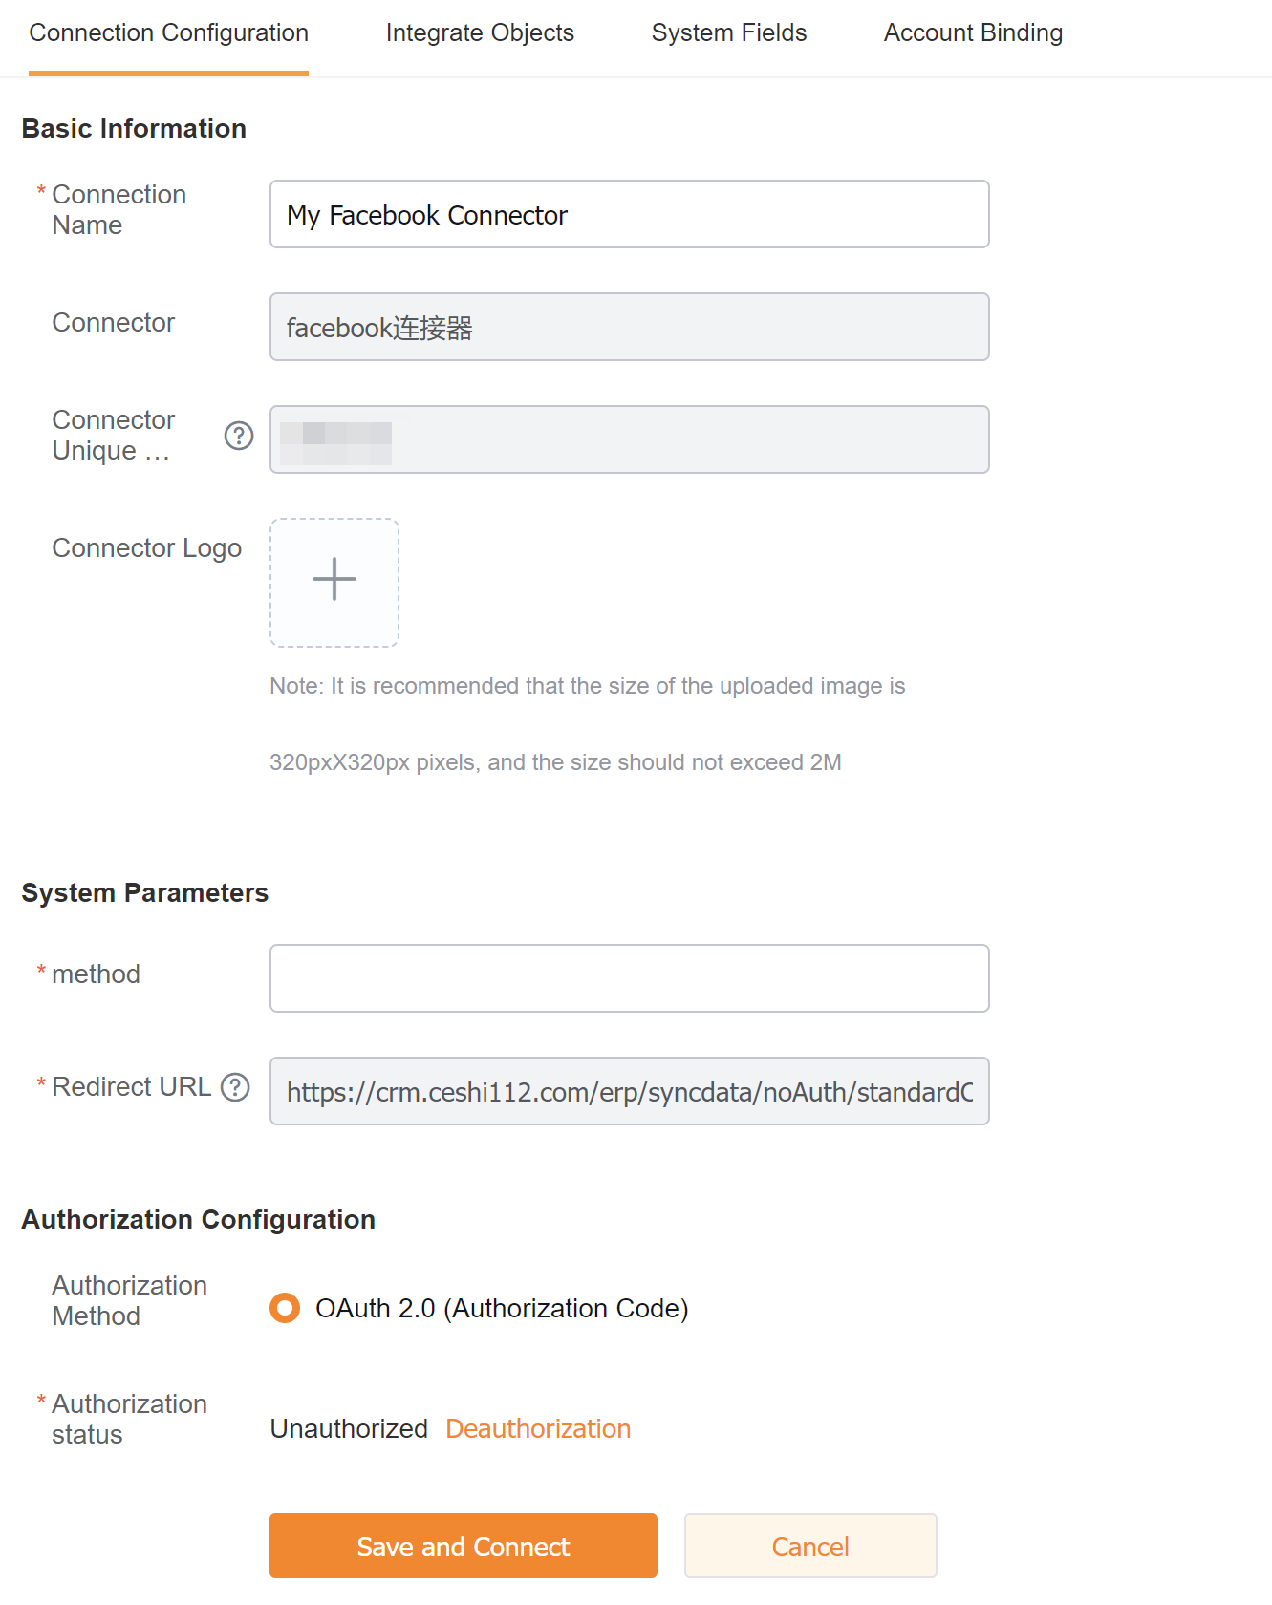This screenshot has height=1605, width=1272.
Task: Click help icon beside Connector Unique label
Action: coord(239,436)
